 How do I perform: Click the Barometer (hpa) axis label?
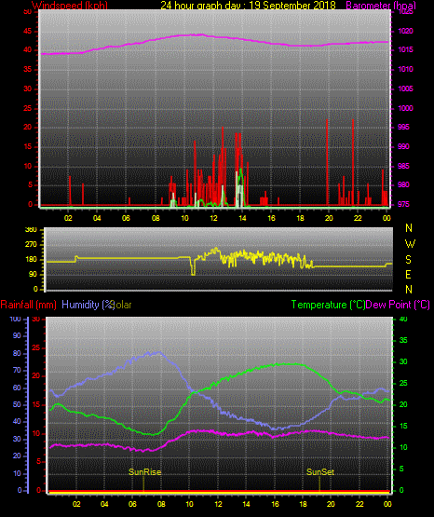pos(381,6)
